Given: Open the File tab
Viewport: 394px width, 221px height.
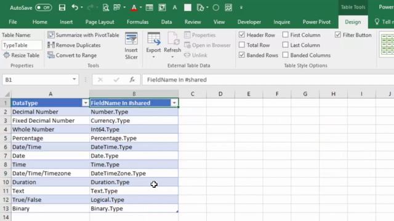Looking at the screenshot, I should point(13,22).
